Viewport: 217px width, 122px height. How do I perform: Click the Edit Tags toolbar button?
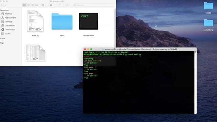(66, 5)
